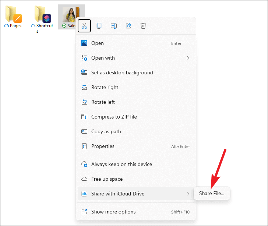Click the Rotate left icon
The image size is (268, 226).
[x=84, y=102]
